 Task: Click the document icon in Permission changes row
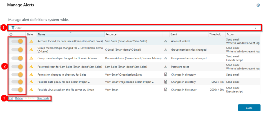point(166,75)
